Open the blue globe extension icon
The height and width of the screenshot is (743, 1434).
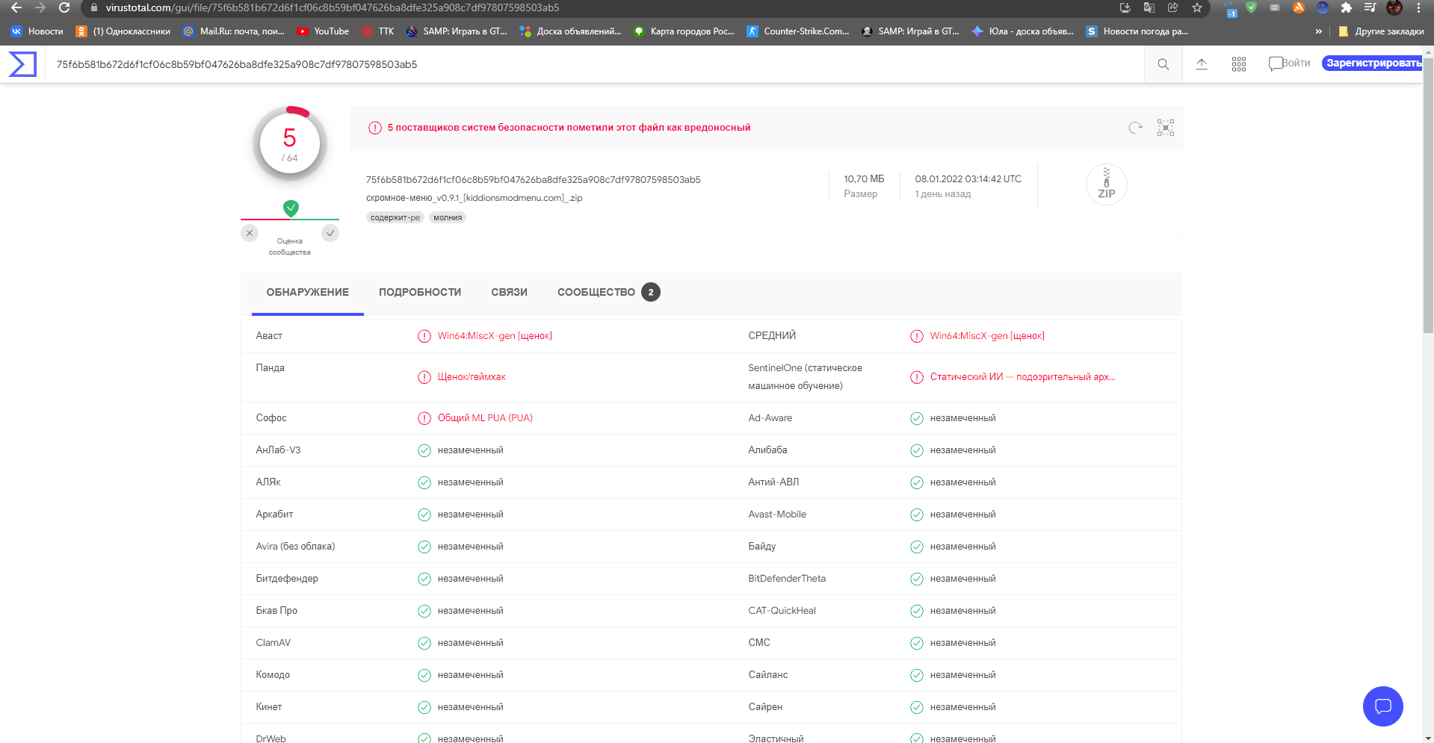[1323, 7]
